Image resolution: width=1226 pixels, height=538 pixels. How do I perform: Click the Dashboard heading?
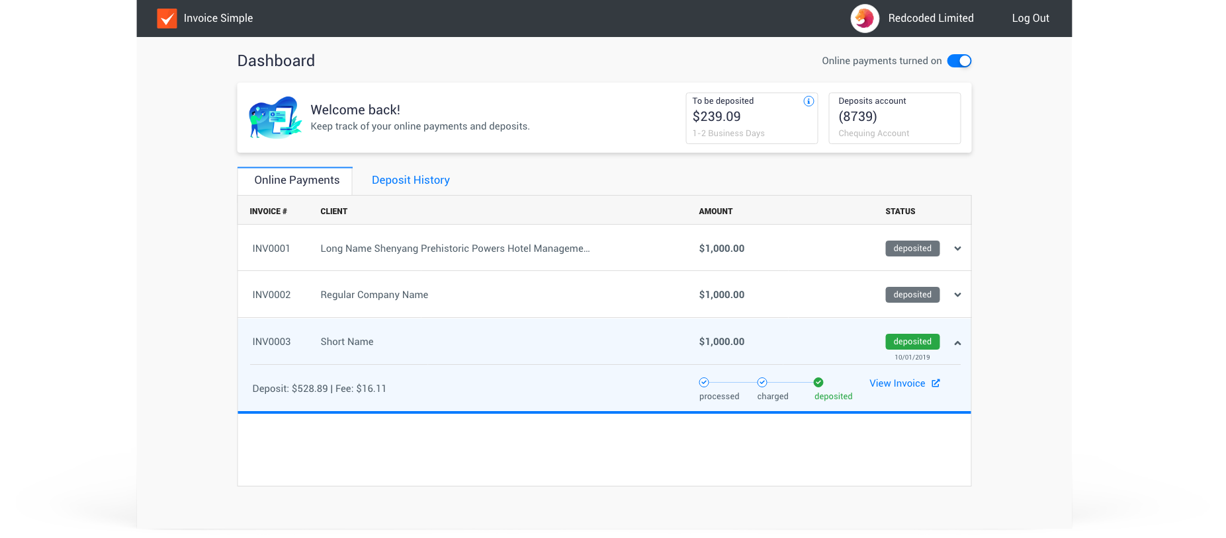click(x=276, y=61)
